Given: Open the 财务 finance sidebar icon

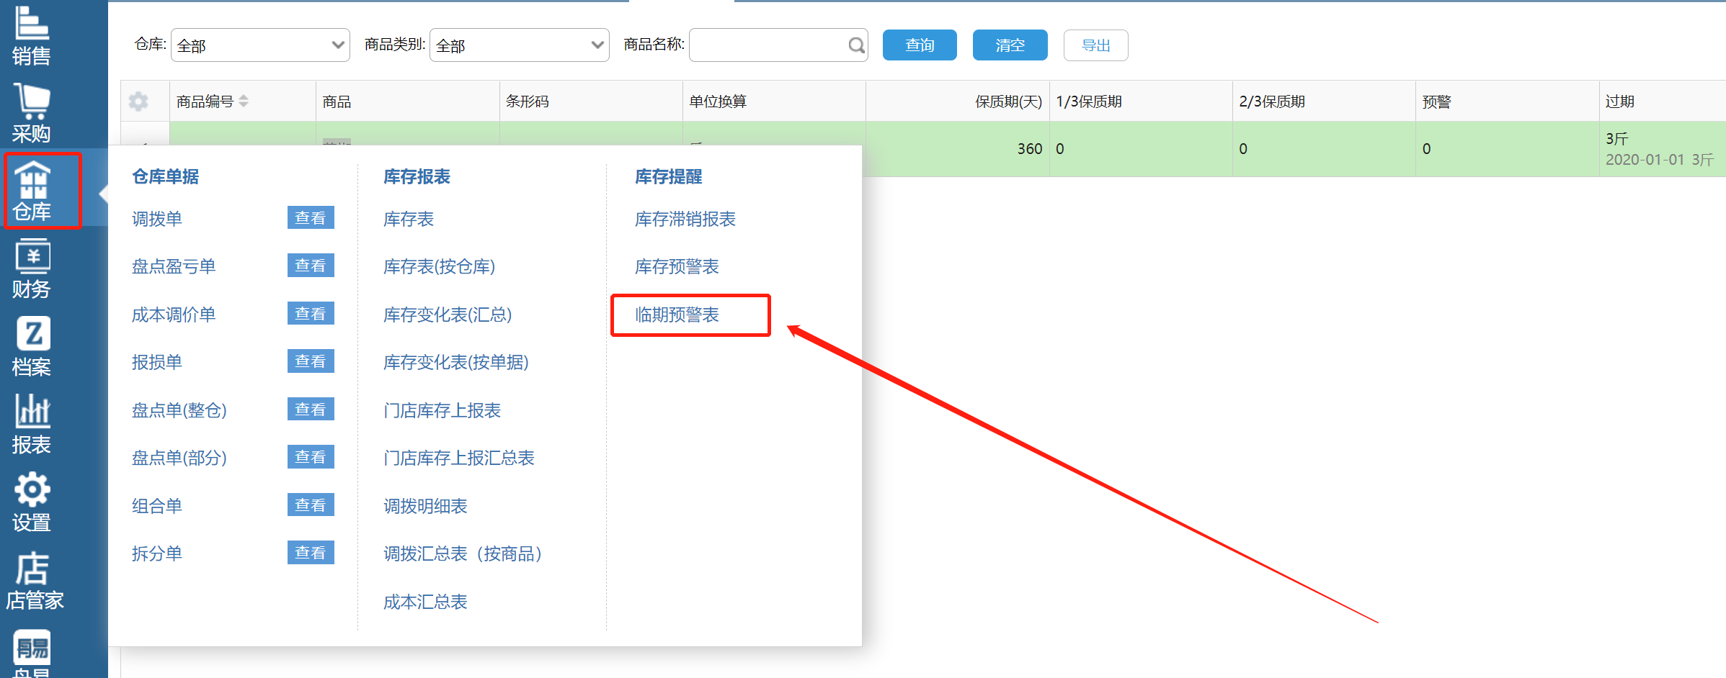Looking at the screenshot, I should tap(32, 269).
